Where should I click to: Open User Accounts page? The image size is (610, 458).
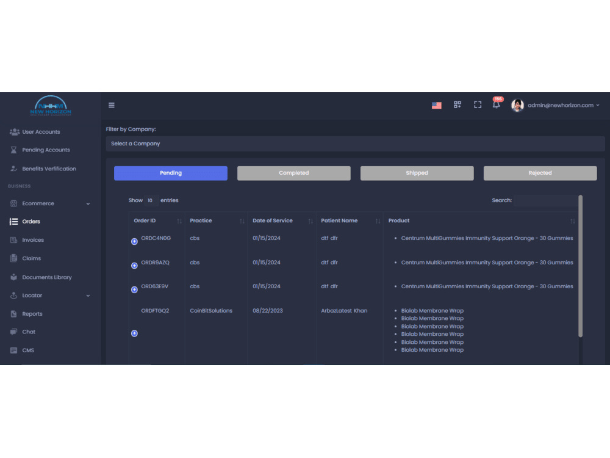click(41, 132)
